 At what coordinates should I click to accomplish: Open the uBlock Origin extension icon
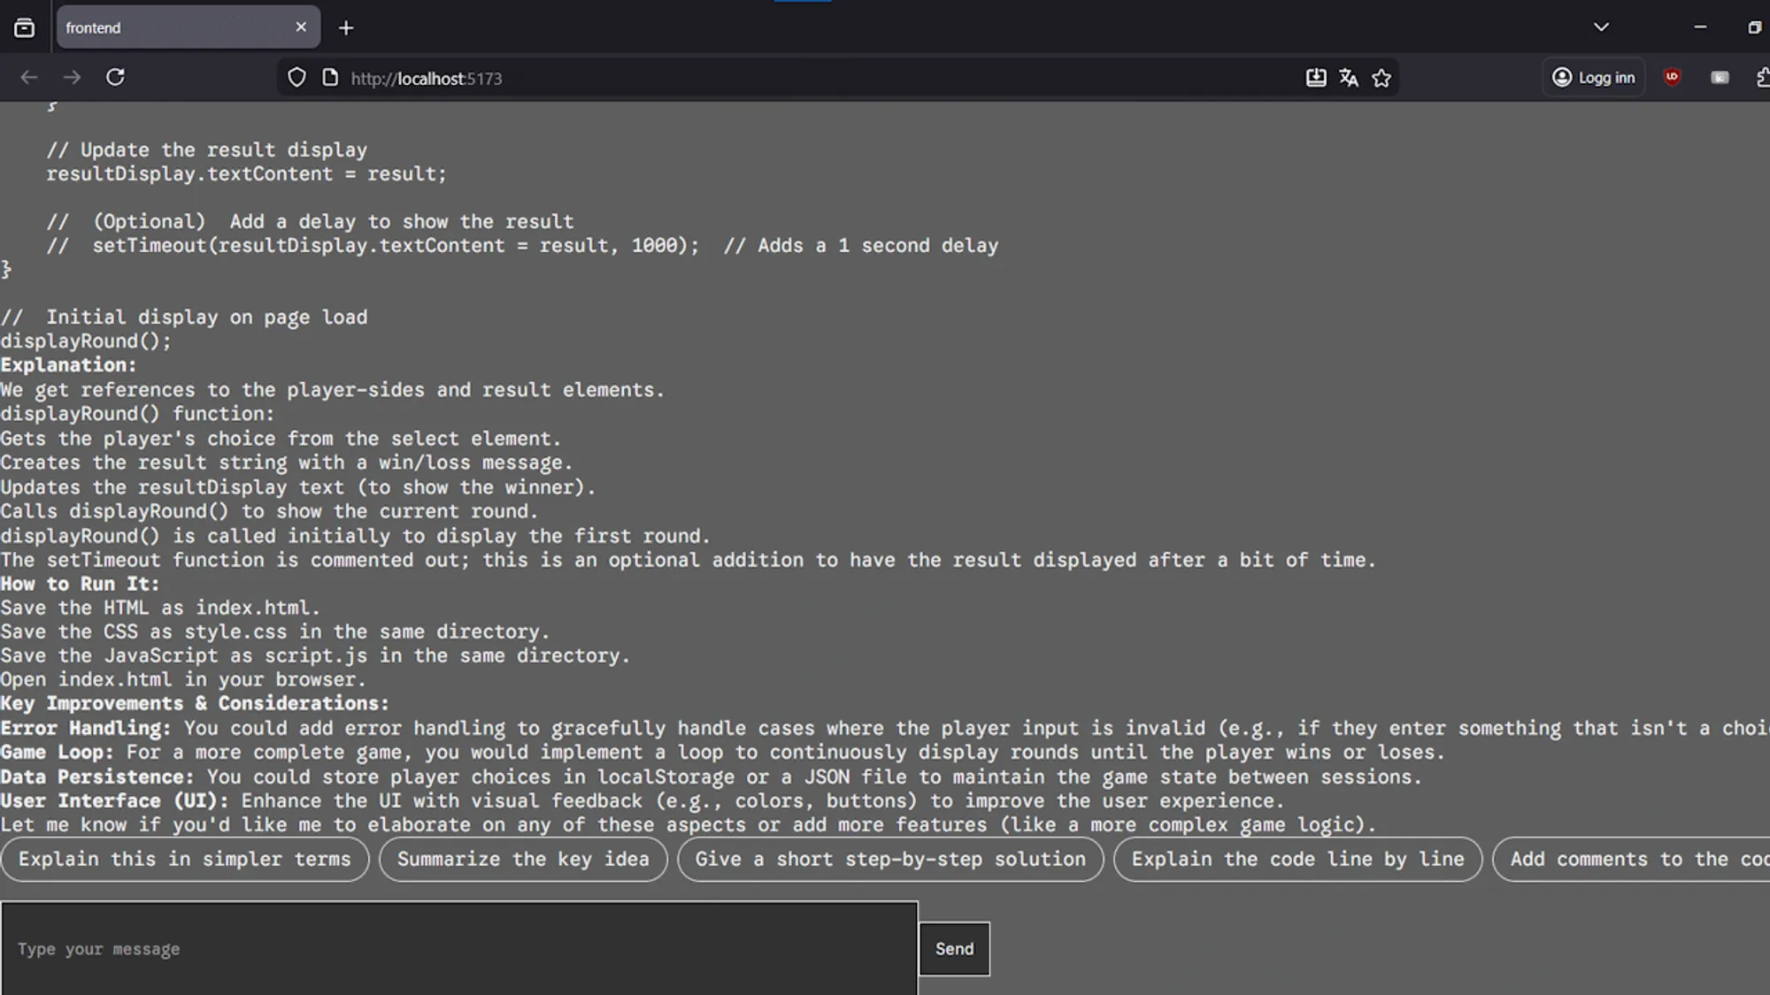[1672, 77]
